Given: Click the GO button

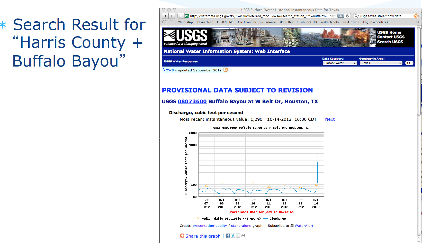Looking at the screenshot, I should coord(409,63).
